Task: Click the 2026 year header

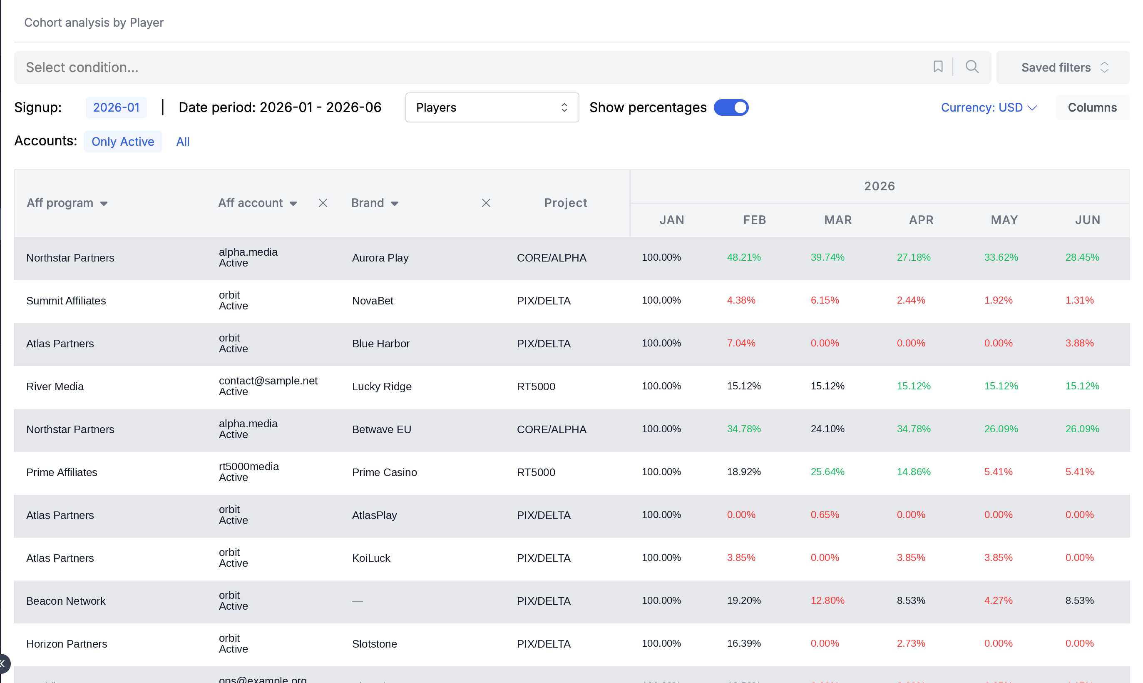Action: tap(879, 186)
